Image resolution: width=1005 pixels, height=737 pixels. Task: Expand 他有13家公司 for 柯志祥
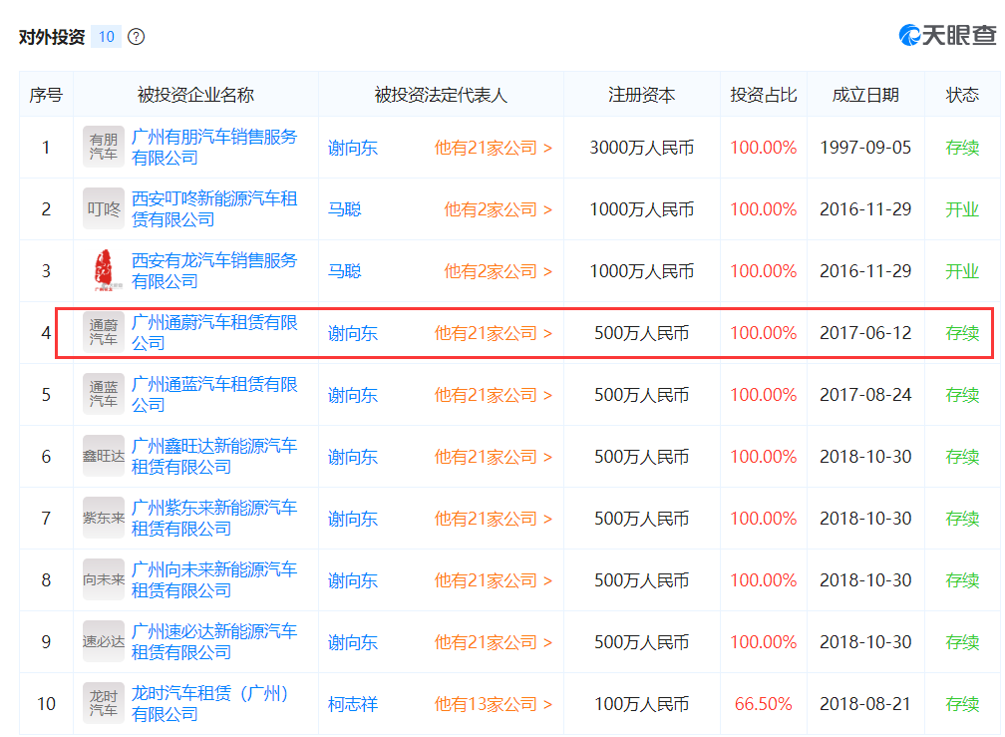click(493, 704)
